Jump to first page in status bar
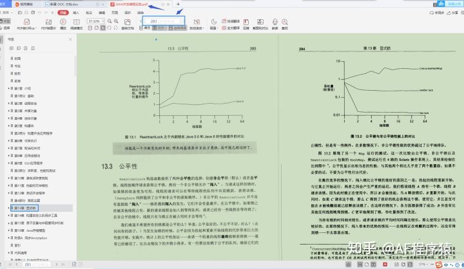This screenshot has width=464, height=269. pyautogui.click(x=10, y=264)
